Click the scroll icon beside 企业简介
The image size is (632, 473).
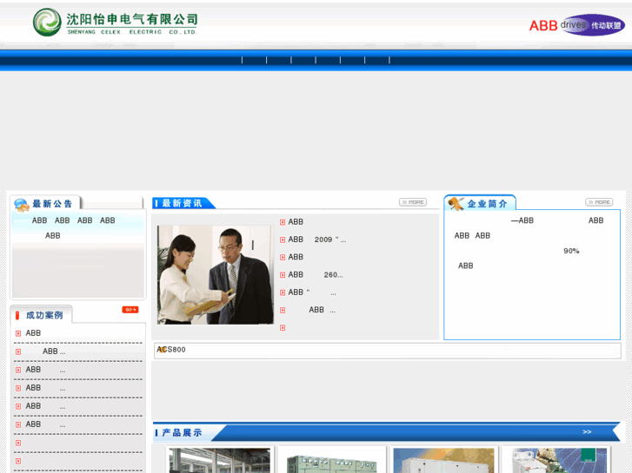coord(456,203)
